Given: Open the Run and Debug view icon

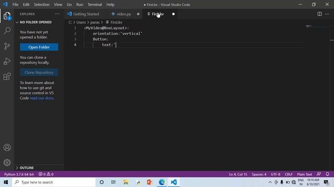Looking at the screenshot, I should 7,61.
